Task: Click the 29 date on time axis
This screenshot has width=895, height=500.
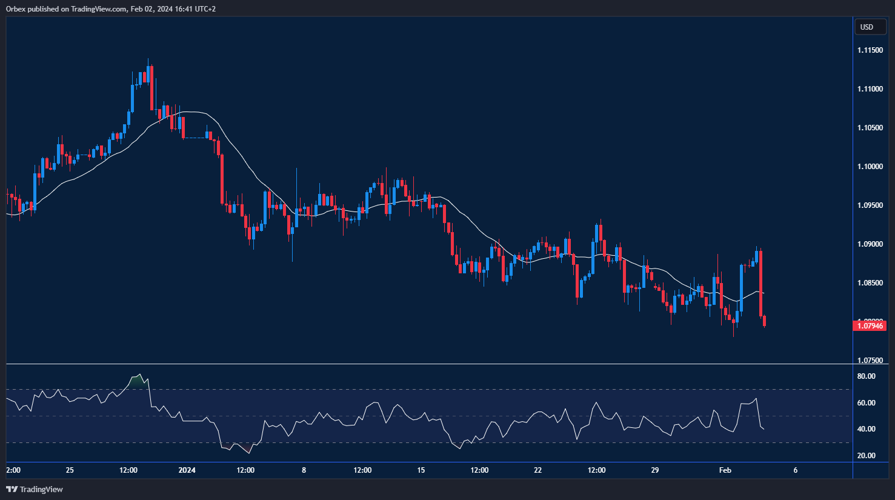Action: pyautogui.click(x=654, y=470)
